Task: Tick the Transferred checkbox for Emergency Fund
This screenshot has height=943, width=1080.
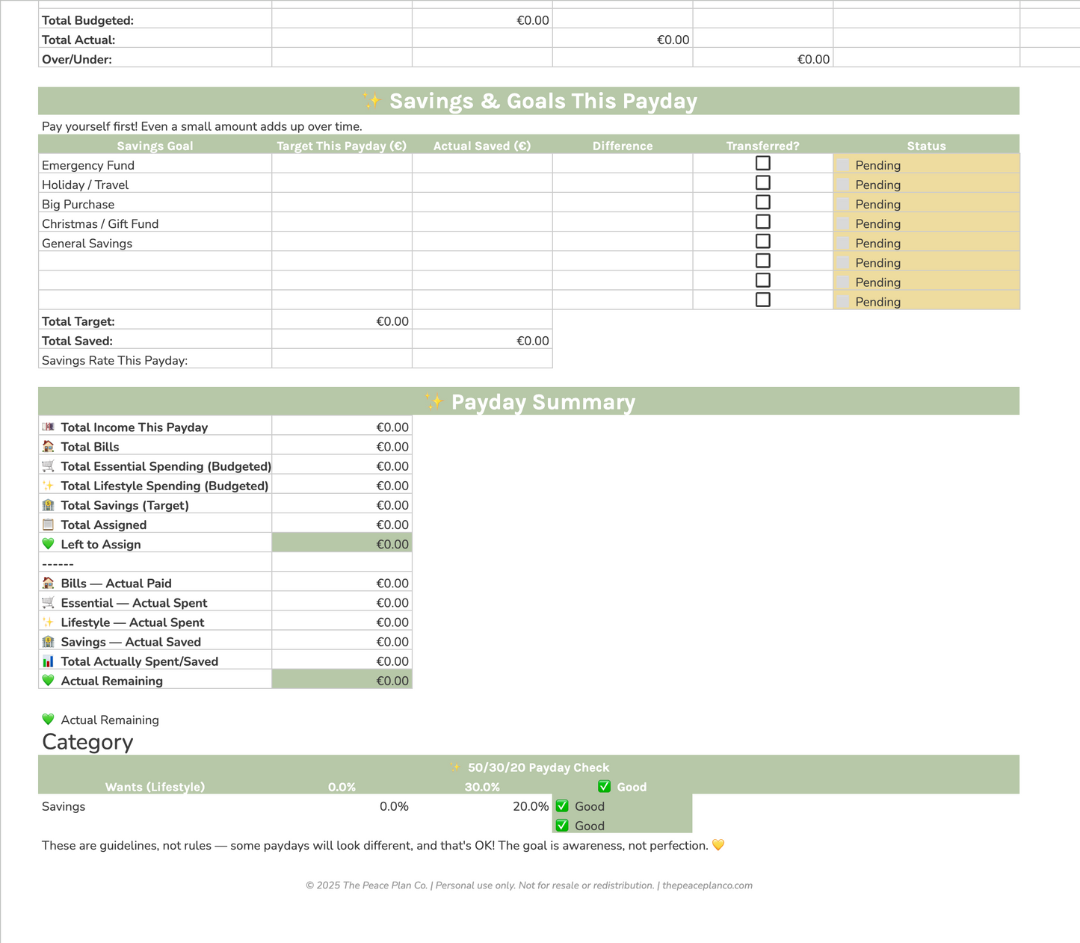Action: [763, 163]
